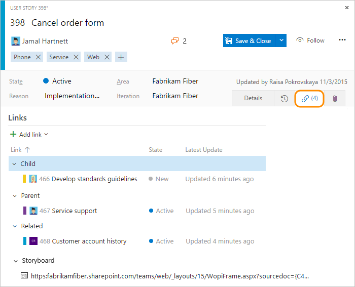This screenshot has width=355, height=287.
Task: Add a new tag with plus button
Action: (x=121, y=57)
